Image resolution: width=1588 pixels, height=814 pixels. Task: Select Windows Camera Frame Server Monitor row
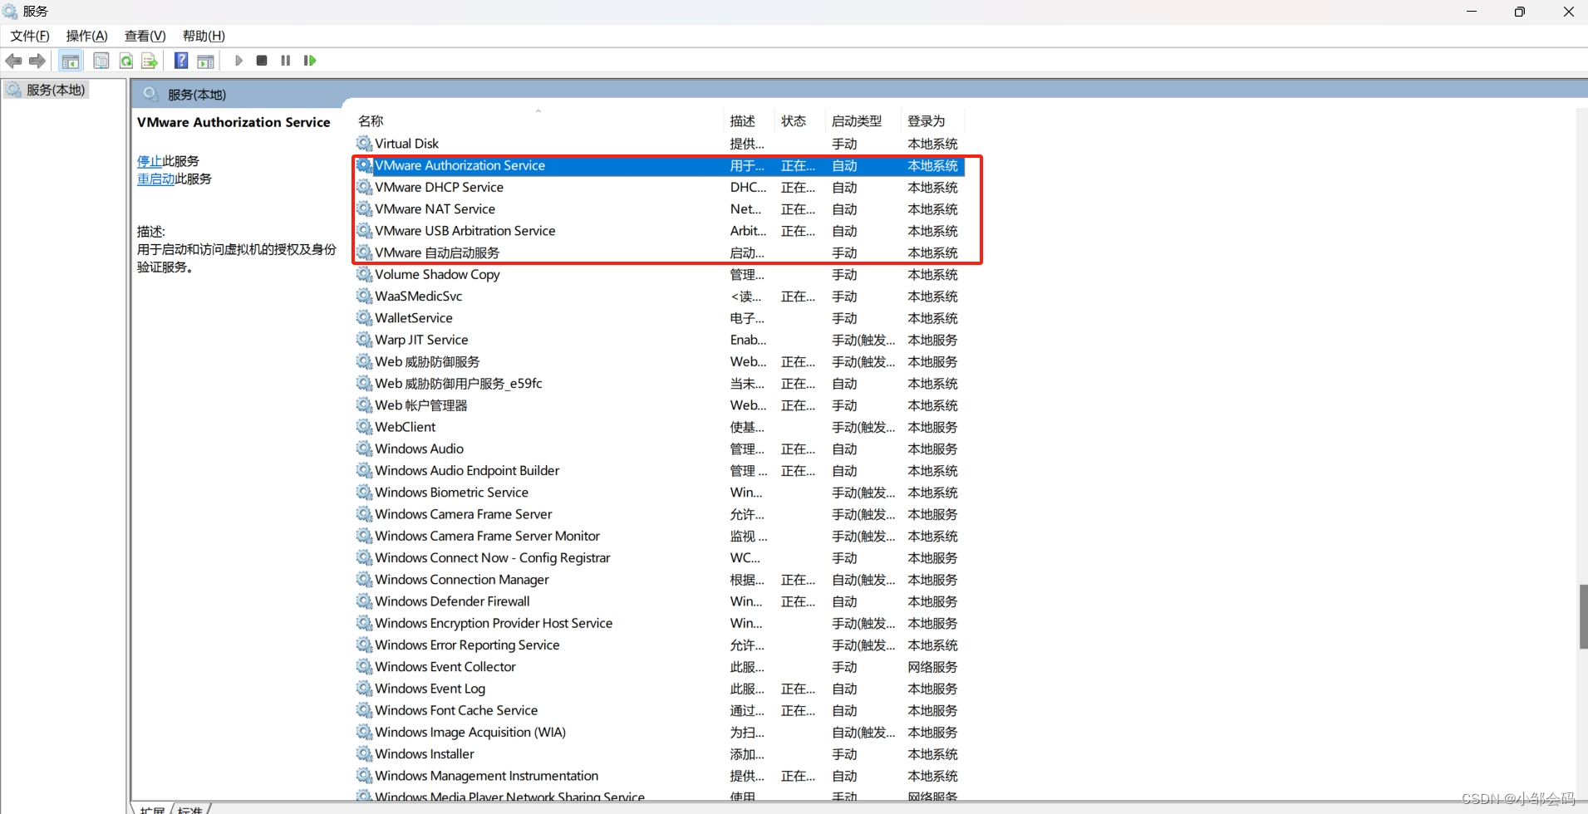[659, 536]
